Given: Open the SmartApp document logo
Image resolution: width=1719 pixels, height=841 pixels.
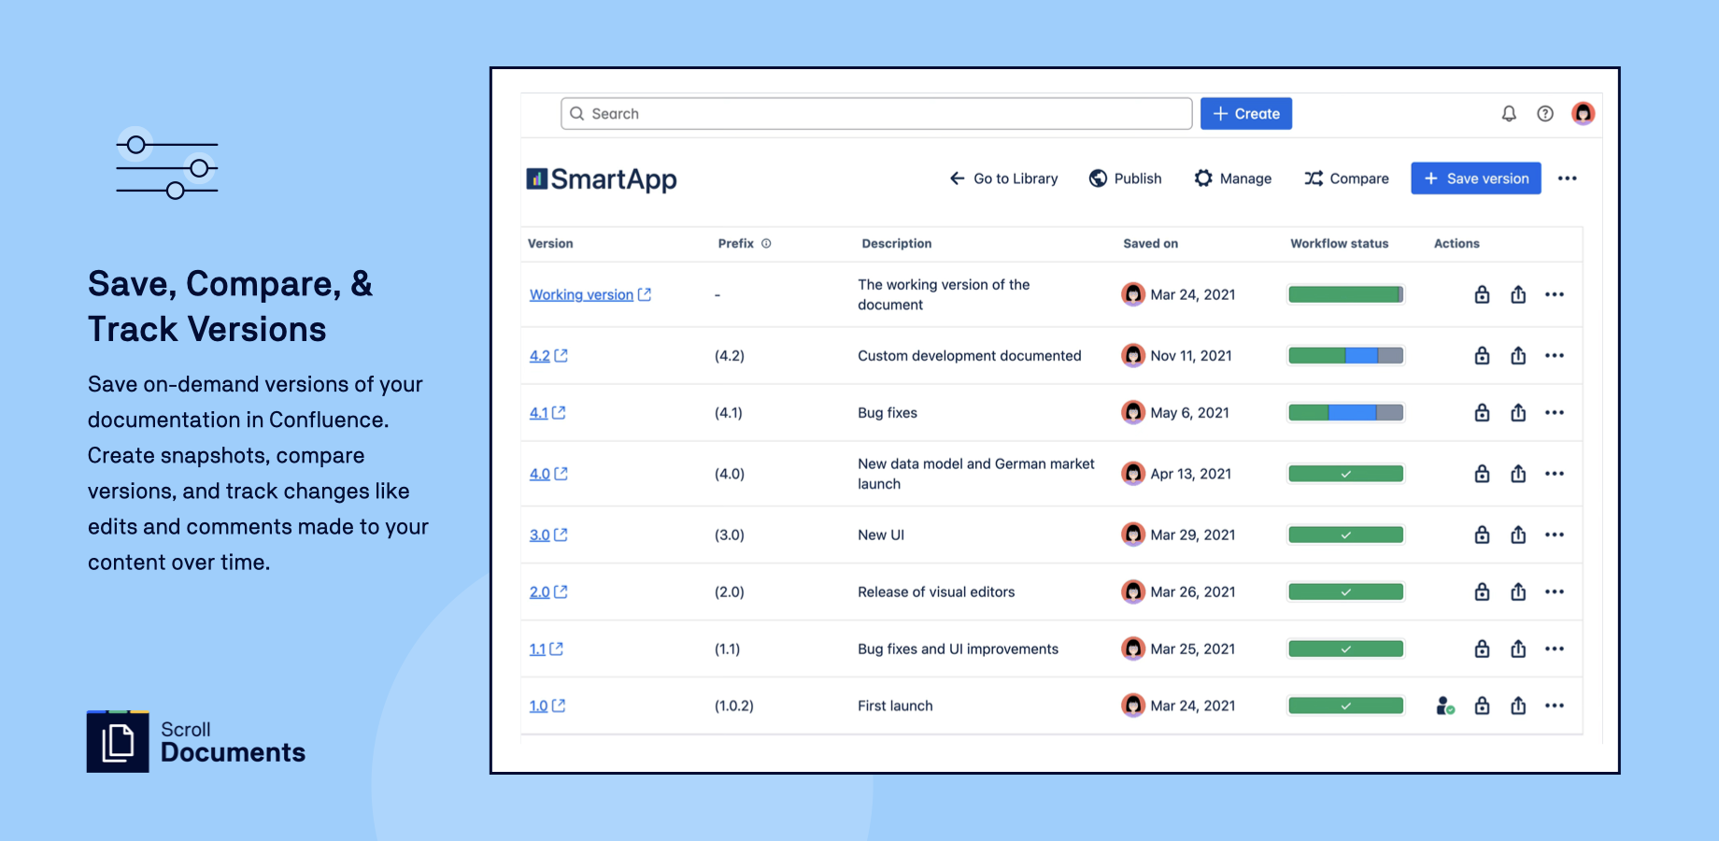Looking at the screenshot, I should pos(601,178).
